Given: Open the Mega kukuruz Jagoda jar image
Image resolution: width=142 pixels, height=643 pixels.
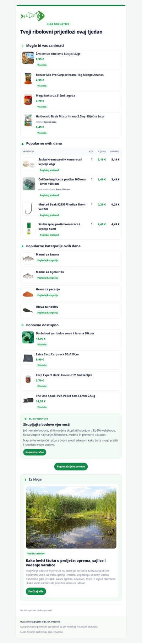Looking at the screenshot, I should [x=28, y=99].
